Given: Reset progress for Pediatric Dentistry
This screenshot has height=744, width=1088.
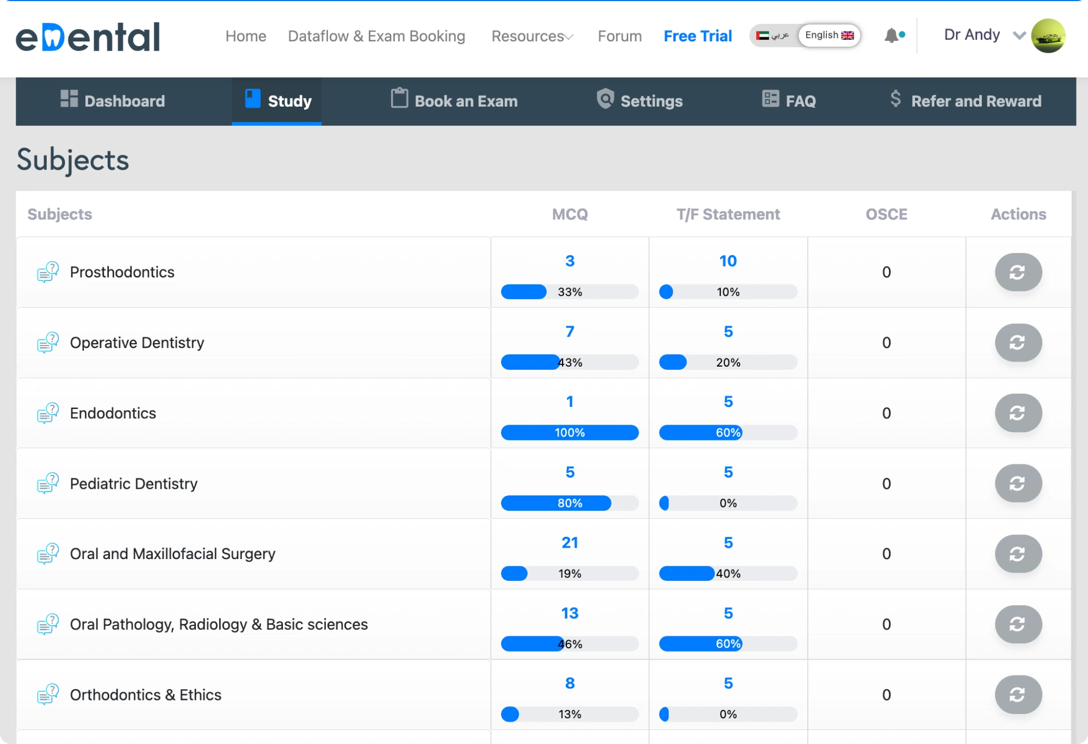Looking at the screenshot, I should [1018, 483].
